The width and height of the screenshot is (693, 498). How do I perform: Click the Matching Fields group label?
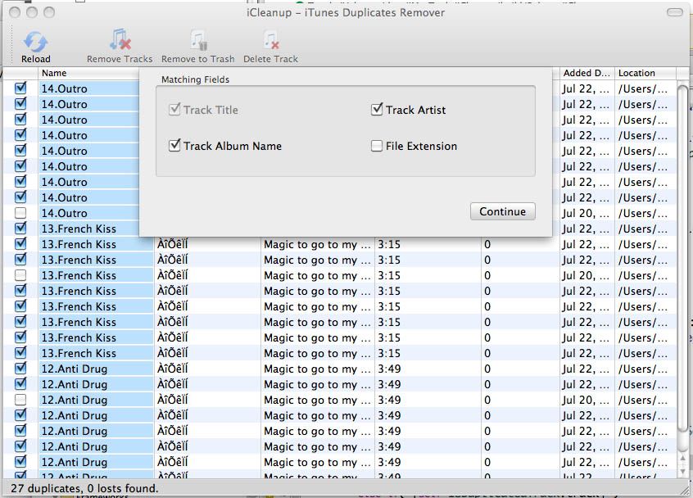(x=195, y=79)
